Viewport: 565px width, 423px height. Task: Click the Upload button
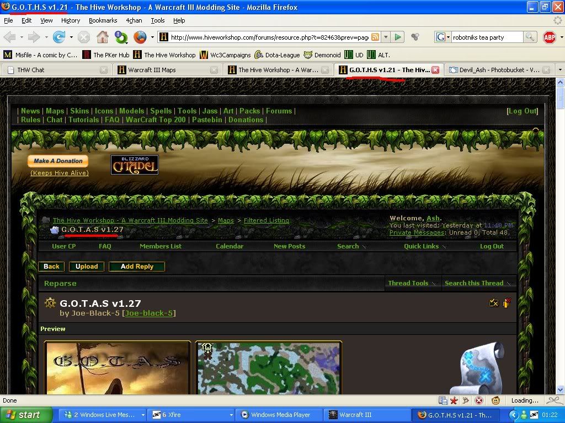87,267
